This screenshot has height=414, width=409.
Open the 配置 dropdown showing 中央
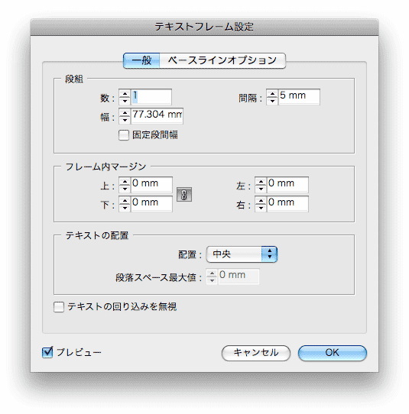242,254
